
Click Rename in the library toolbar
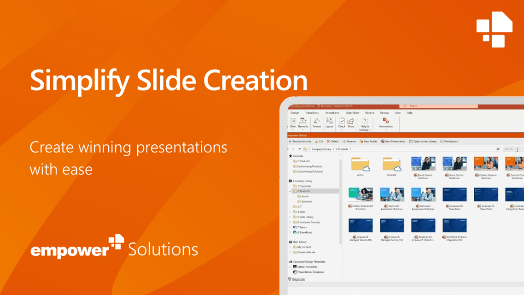tap(349, 142)
